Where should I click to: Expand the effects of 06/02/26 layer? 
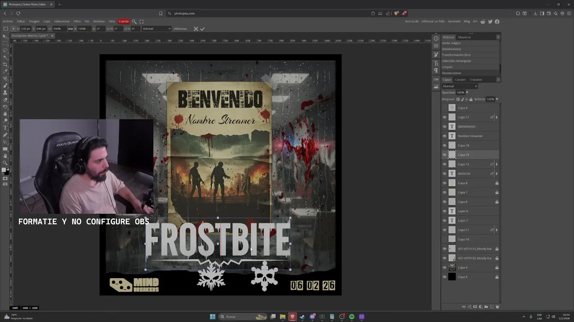[x=496, y=174]
